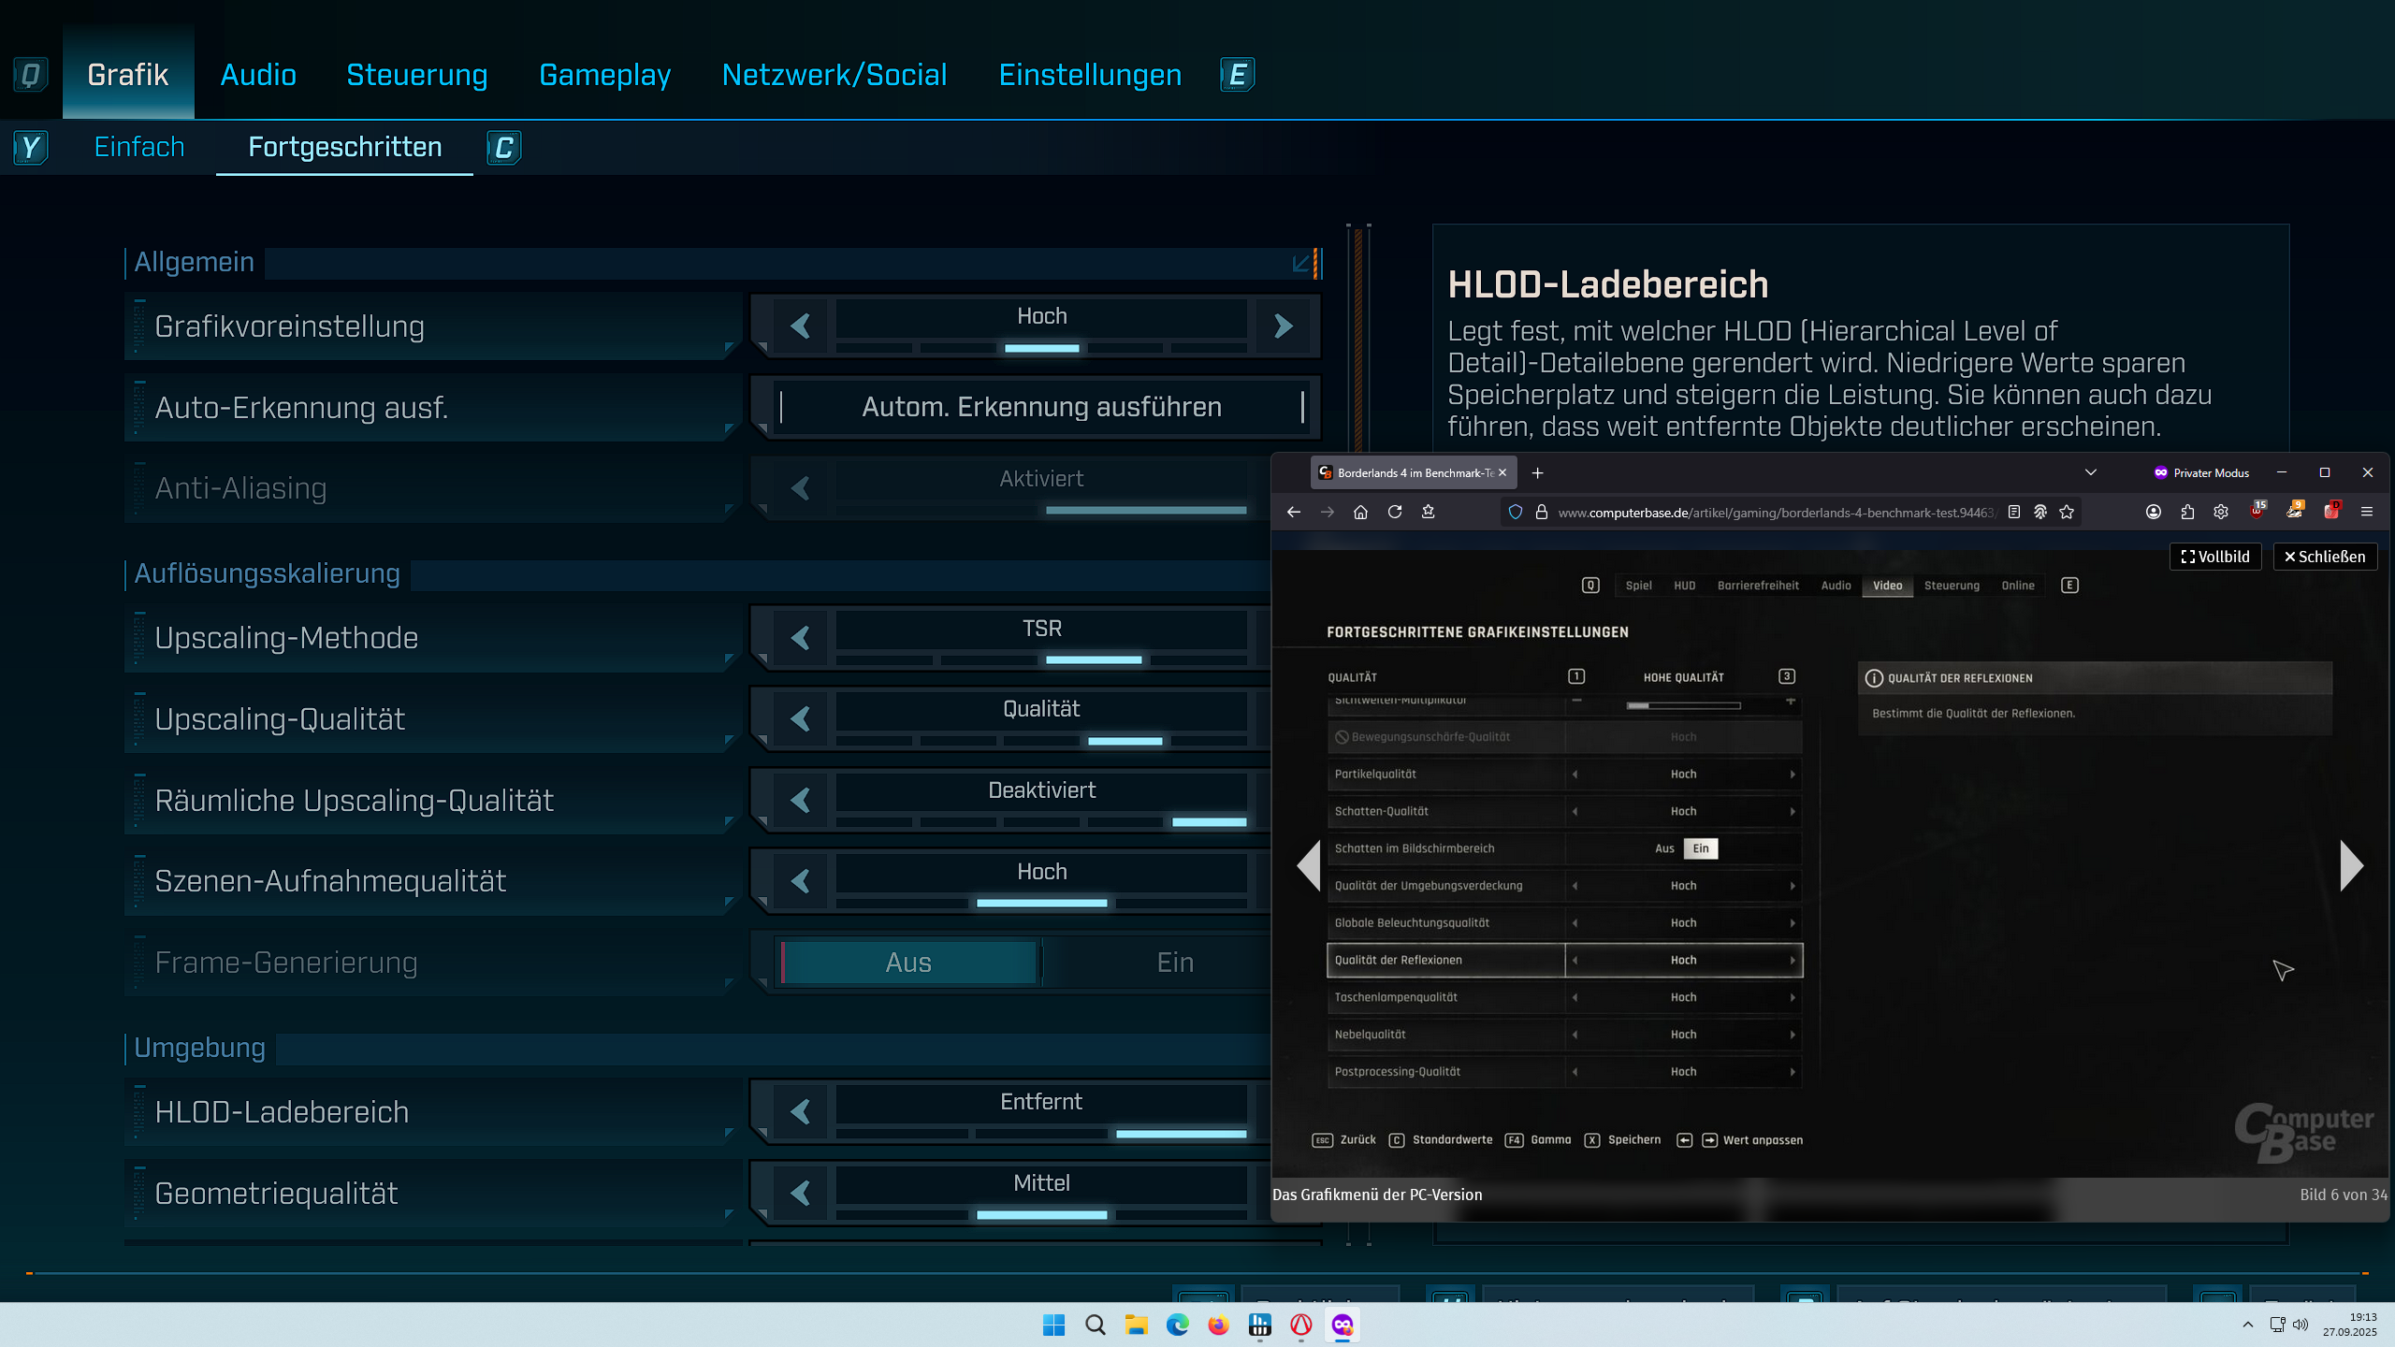Click the Autom. Erkennung ausführen button
2395x1347 pixels.
[x=1040, y=407]
